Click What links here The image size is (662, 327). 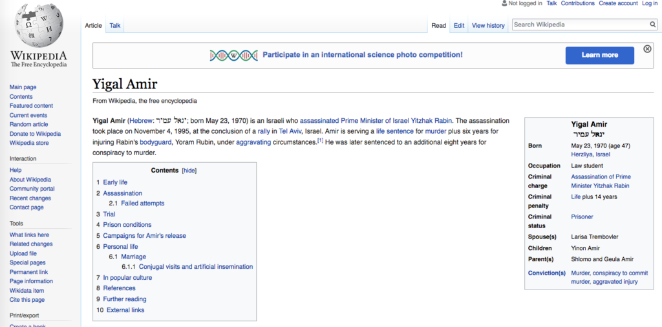(29, 235)
